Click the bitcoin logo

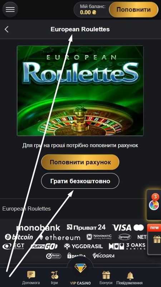point(19,237)
